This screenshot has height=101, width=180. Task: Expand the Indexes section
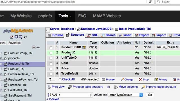[53, 99]
